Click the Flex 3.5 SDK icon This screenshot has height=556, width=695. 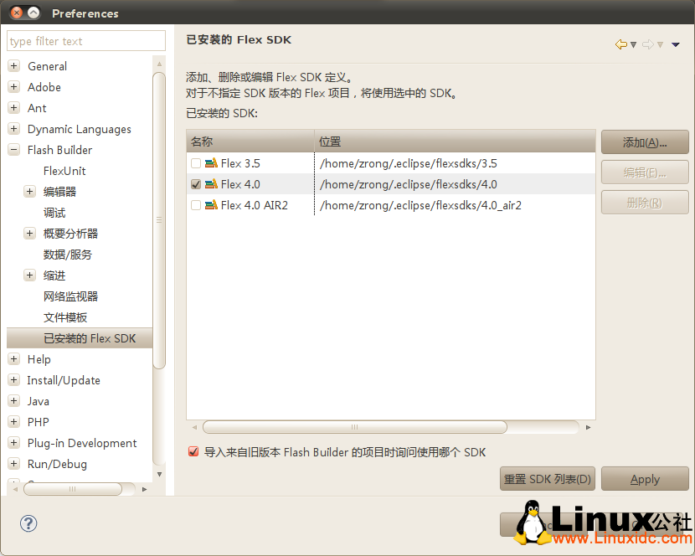[x=211, y=163]
